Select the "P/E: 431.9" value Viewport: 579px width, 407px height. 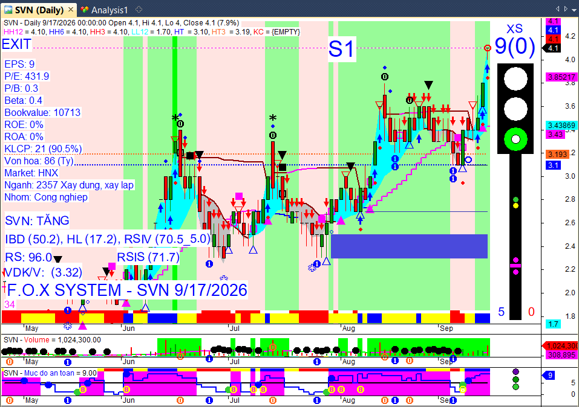(x=27, y=76)
